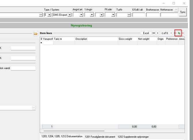Viewport: 193px width, 140px height.
Task: Go to first item line record
Action: point(154,33)
